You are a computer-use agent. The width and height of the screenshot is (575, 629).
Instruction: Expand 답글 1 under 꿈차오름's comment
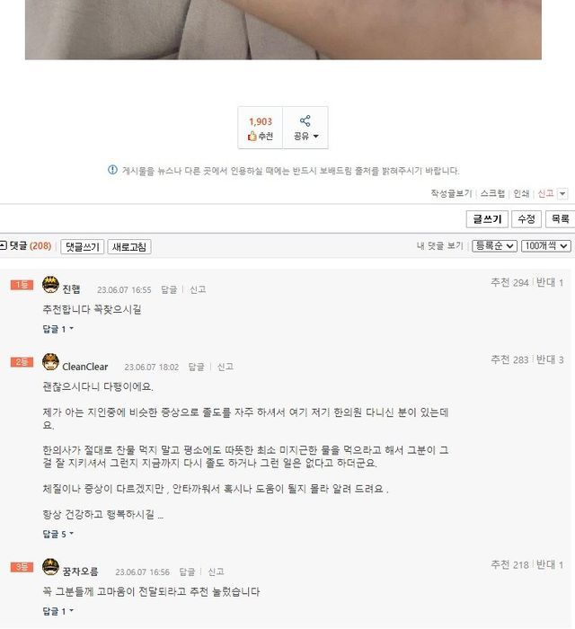(57, 611)
